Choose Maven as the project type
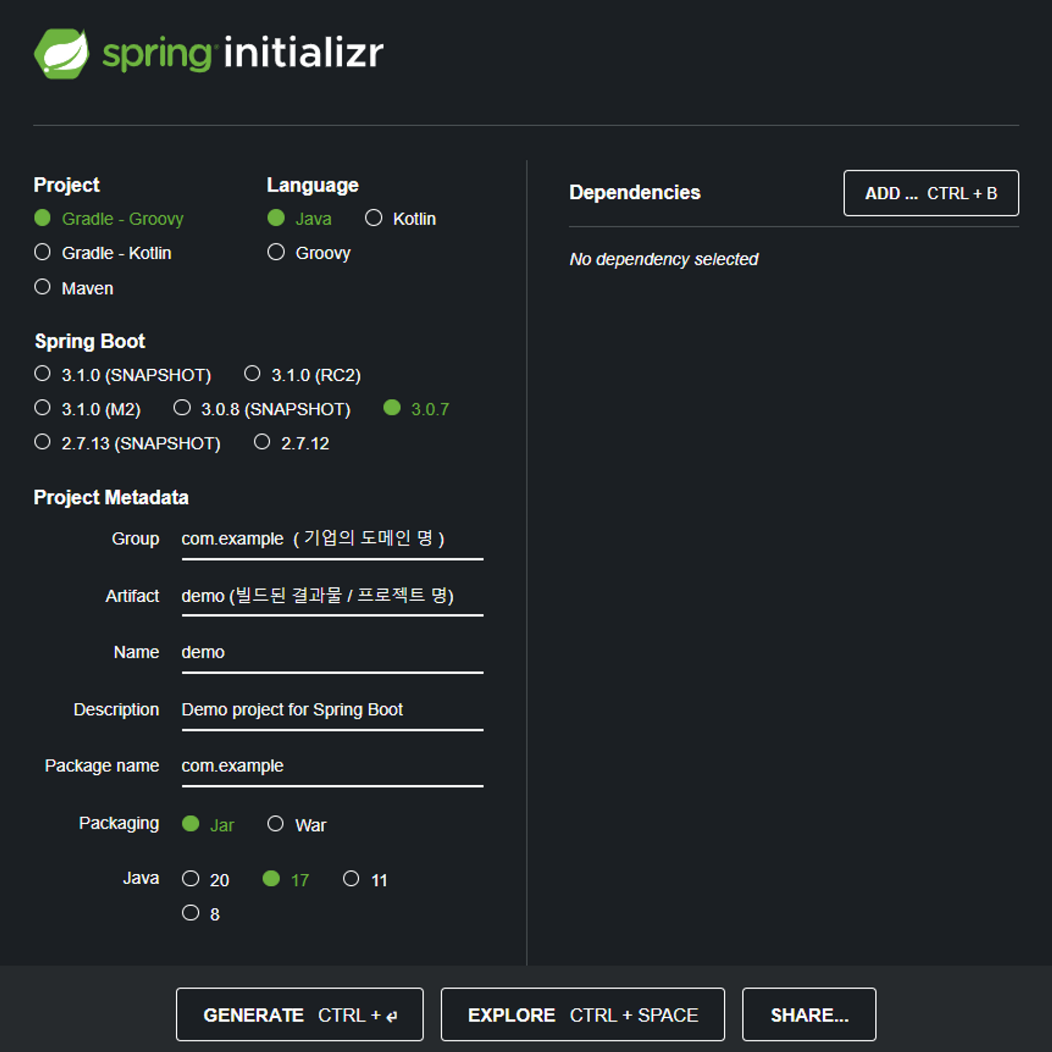Image resolution: width=1052 pixels, height=1052 pixels. pyautogui.click(x=43, y=287)
